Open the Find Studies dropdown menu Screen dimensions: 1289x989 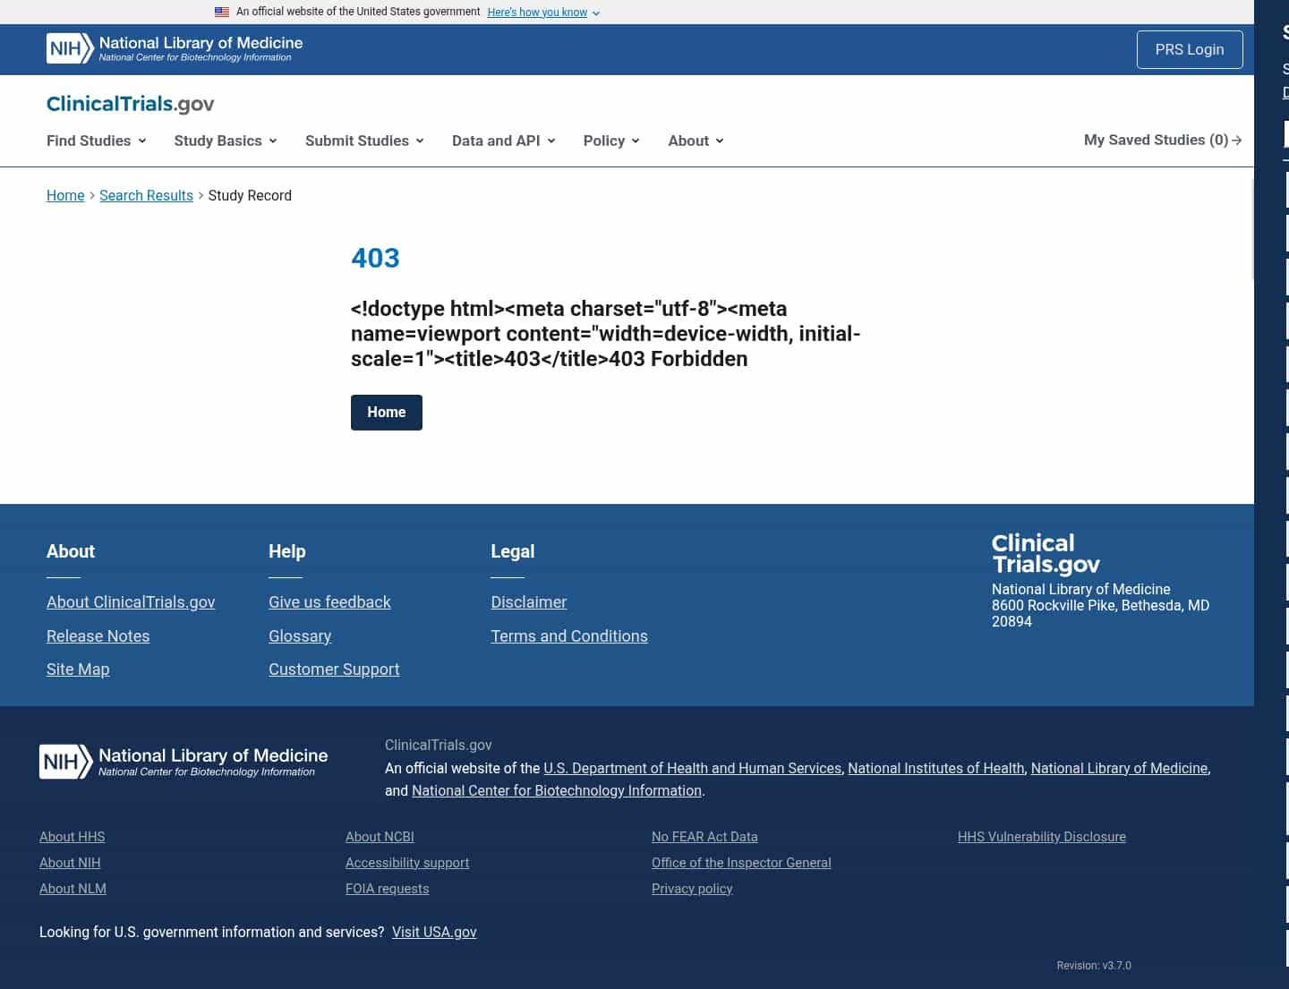[97, 141]
